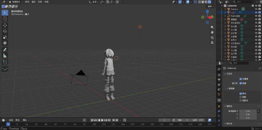Select the Rotate tool
This screenshot has width=262, height=130.
coord(5,31)
